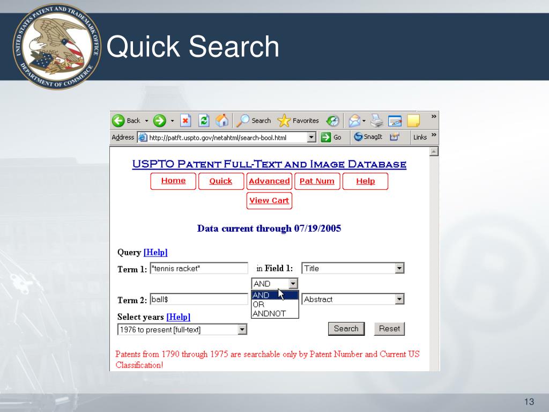Viewport: 549px width, 412px height.
Task: Click the Go button
Action: (331, 137)
